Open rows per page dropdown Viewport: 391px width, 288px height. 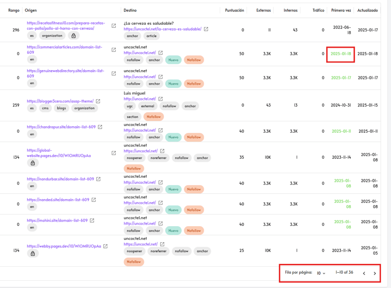pyautogui.click(x=321, y=273)
